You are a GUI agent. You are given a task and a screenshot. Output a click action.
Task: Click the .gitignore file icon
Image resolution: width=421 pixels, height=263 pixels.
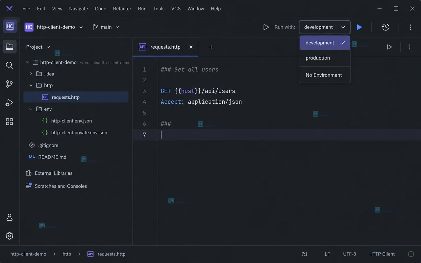point(32,145)
